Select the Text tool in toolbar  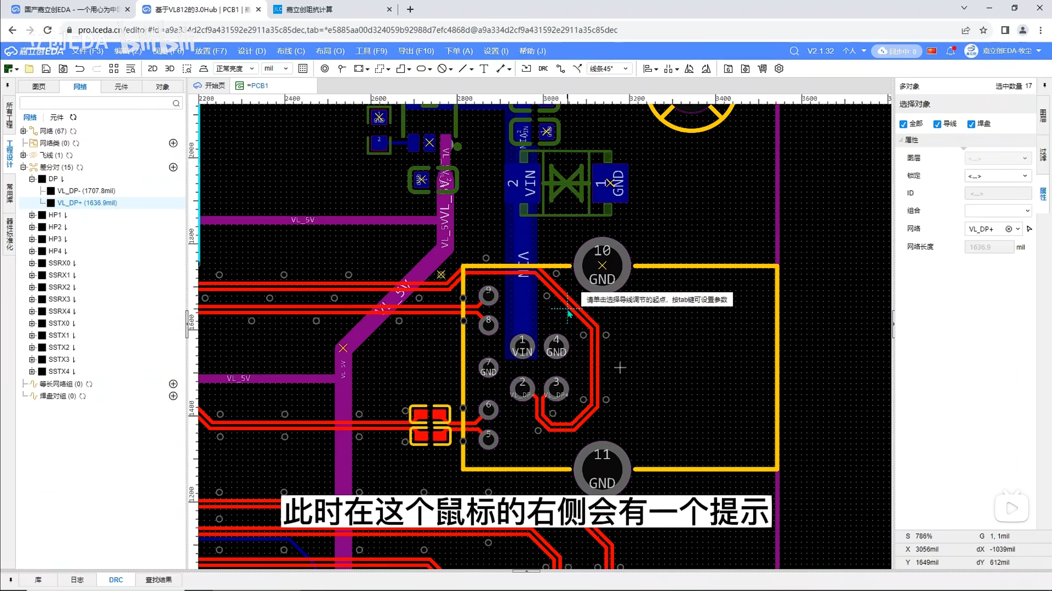(x=484, y=69)
